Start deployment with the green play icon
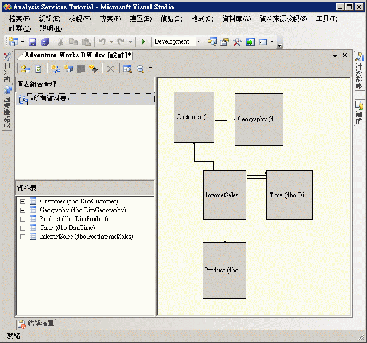This screenshot has height=343, width=367. click(143, 42)
